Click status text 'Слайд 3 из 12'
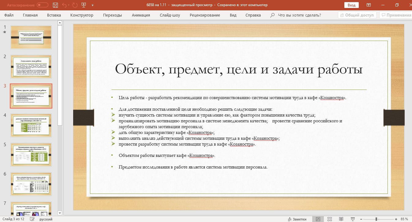 [x=14, y=219]
